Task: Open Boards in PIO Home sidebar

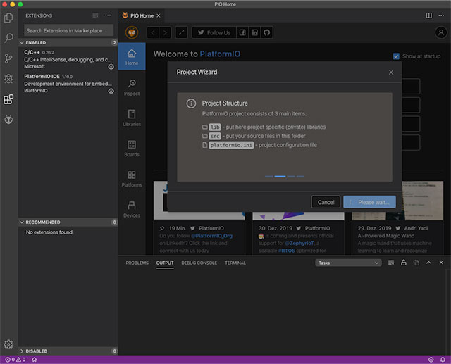Action: 132,148
